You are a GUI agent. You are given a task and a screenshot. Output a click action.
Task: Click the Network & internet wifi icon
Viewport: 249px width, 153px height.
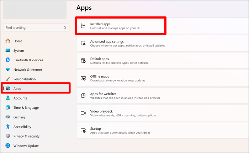[x=8, y=70]
